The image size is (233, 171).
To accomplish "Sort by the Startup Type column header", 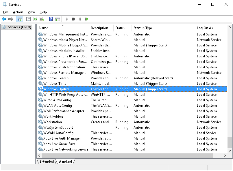I will point(163,28).
